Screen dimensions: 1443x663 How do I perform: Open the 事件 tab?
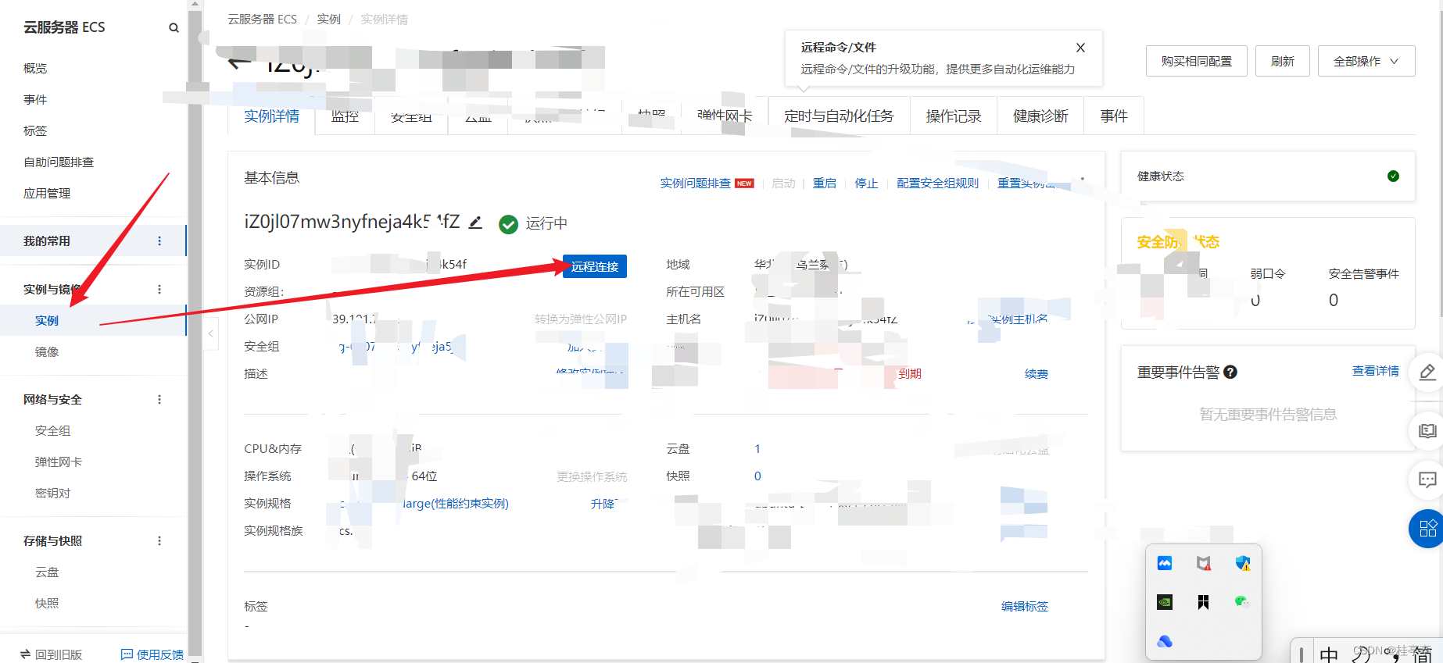click(1114, 116)
